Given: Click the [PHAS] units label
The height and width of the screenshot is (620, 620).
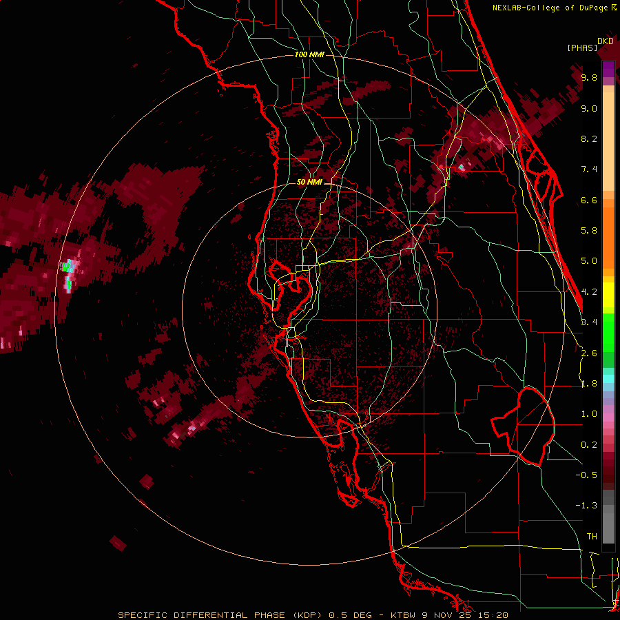Looking at the screenshot, I should click(582, 48).
